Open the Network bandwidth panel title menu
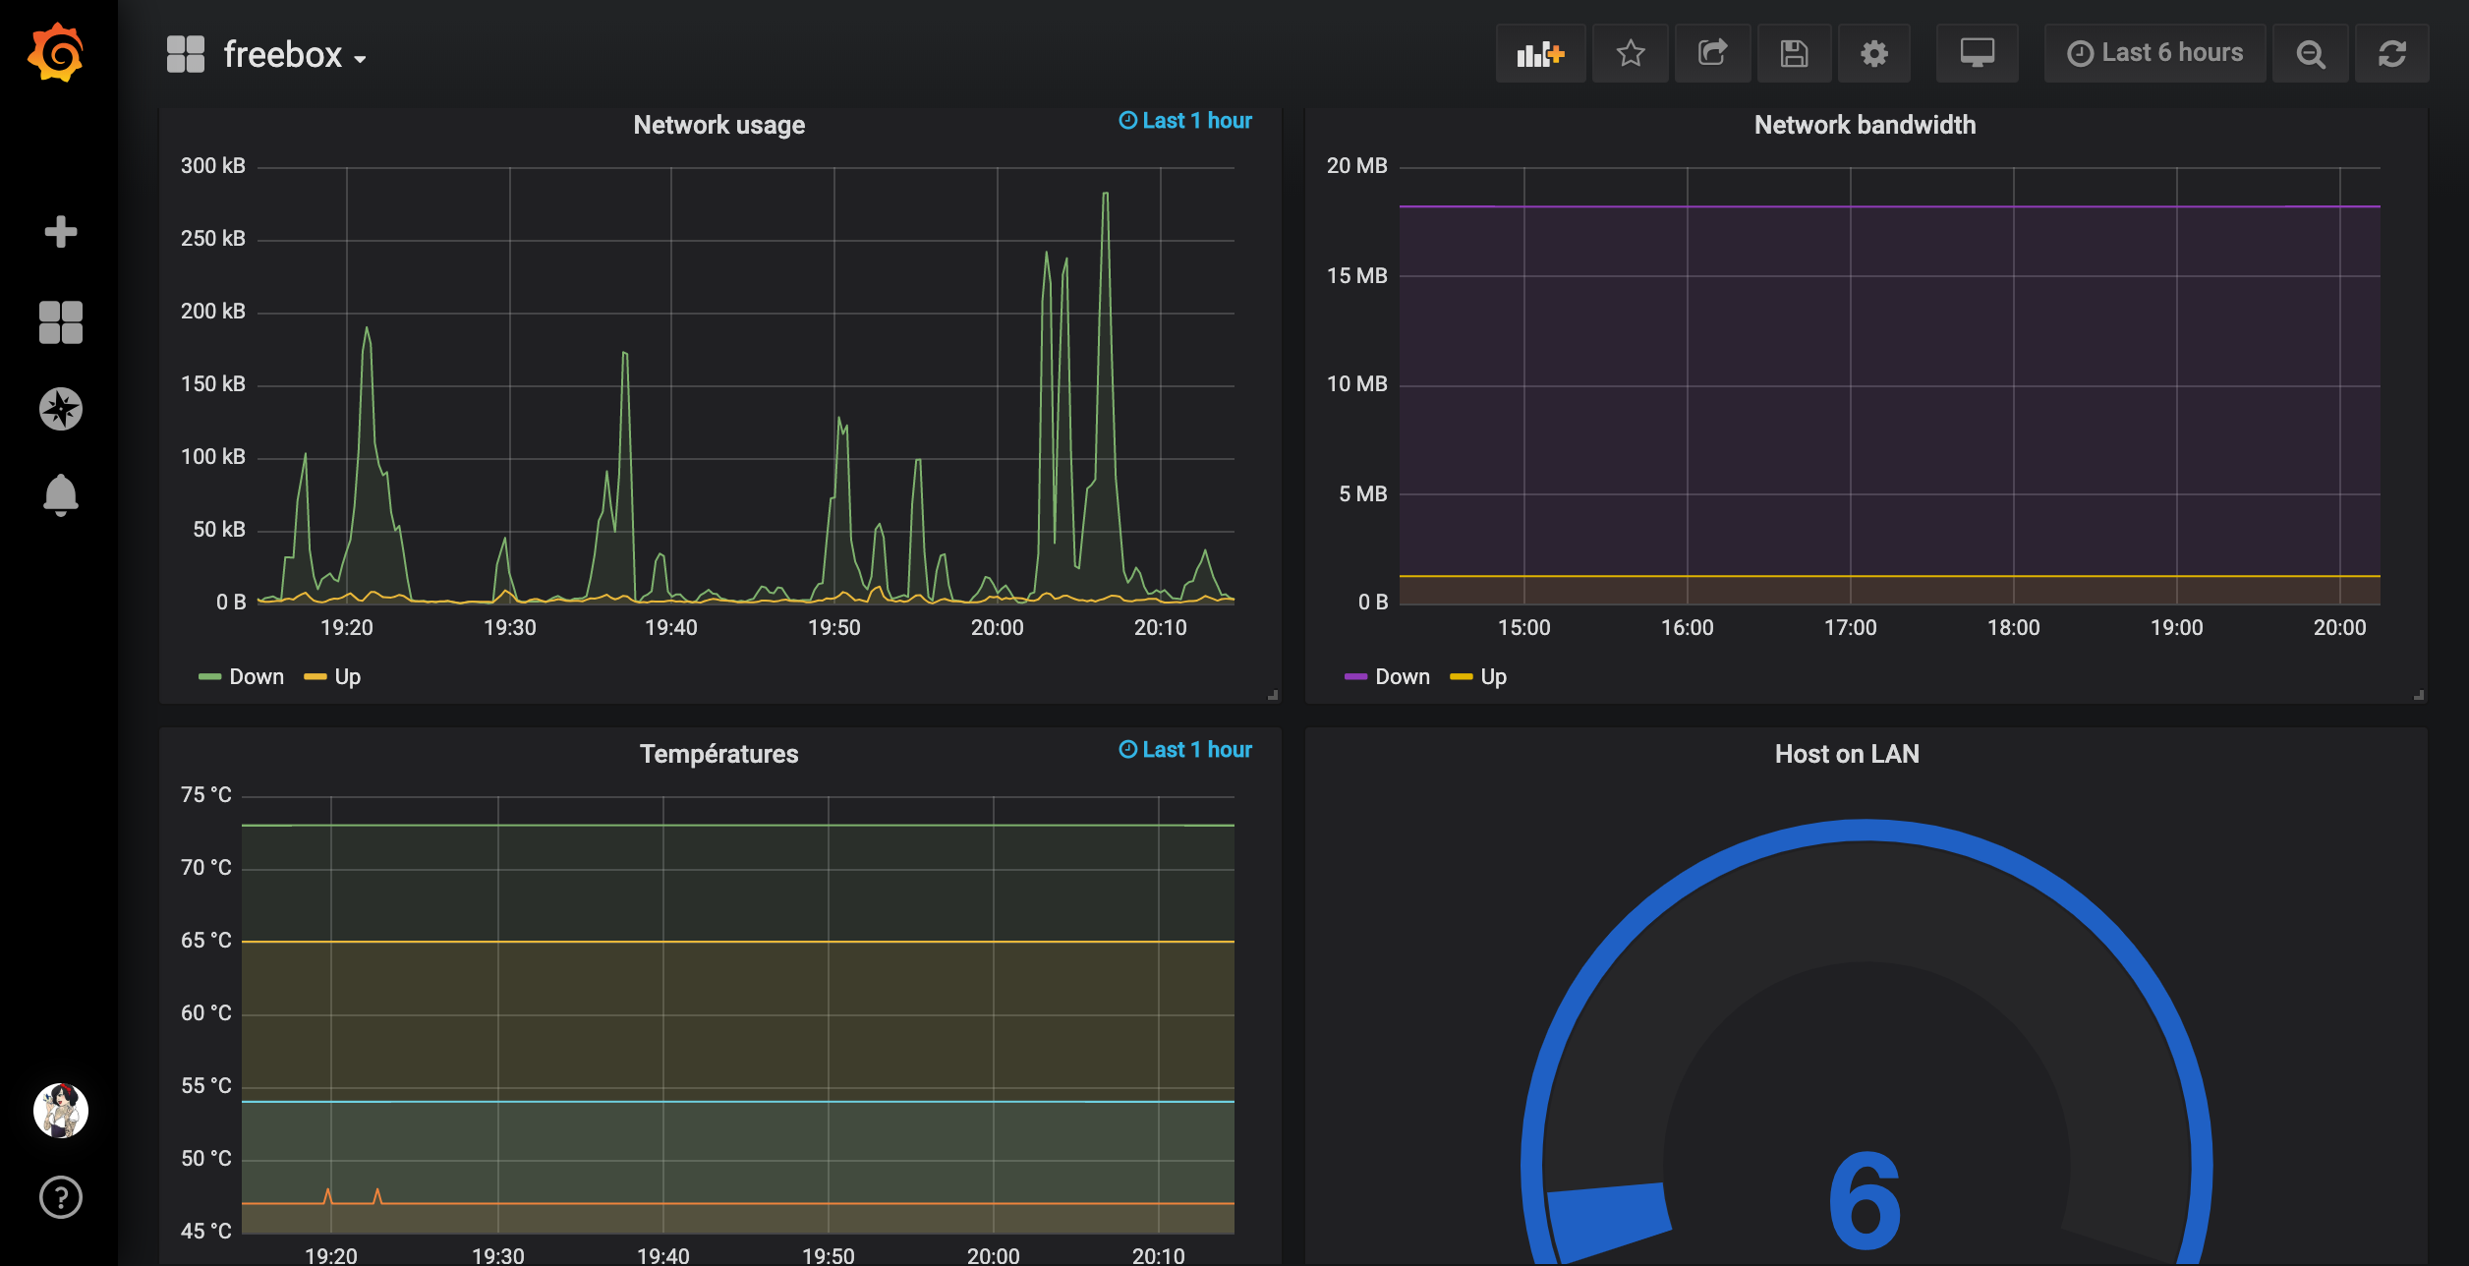The width and height of the screenshot is (2469, 1266). (1865, 125)
